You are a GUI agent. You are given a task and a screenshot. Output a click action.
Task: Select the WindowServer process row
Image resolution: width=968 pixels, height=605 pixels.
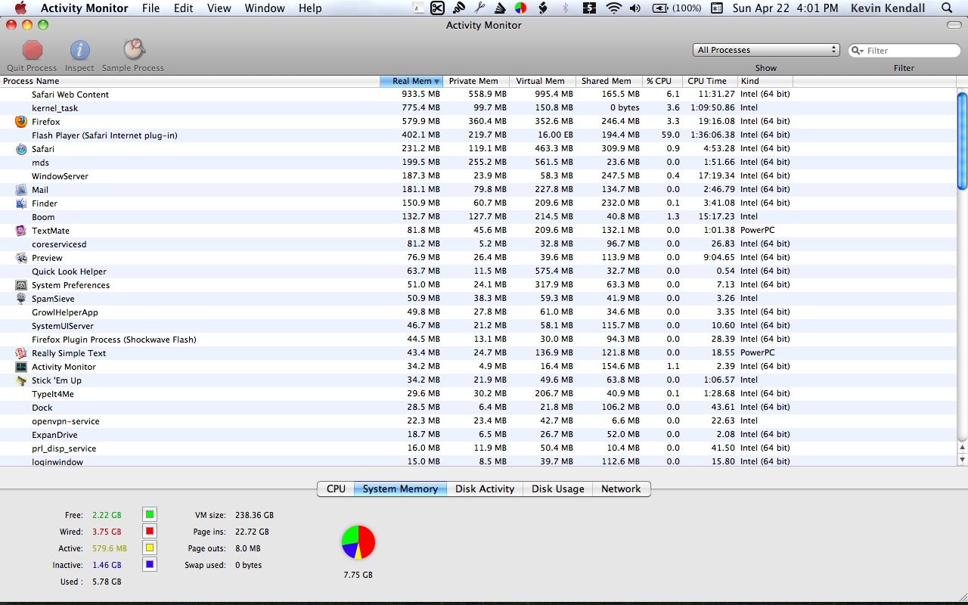pos(478,176)
